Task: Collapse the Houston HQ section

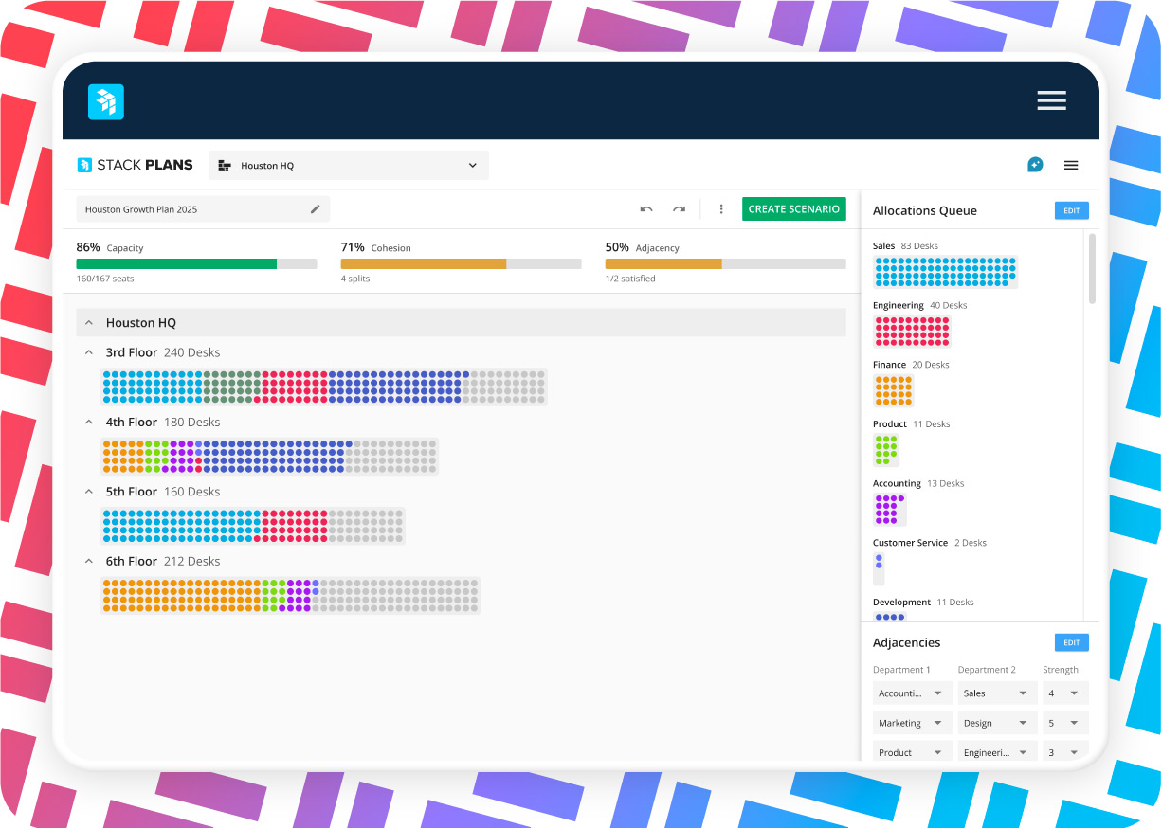Action: pyautogui.click(x=89, y=323)
